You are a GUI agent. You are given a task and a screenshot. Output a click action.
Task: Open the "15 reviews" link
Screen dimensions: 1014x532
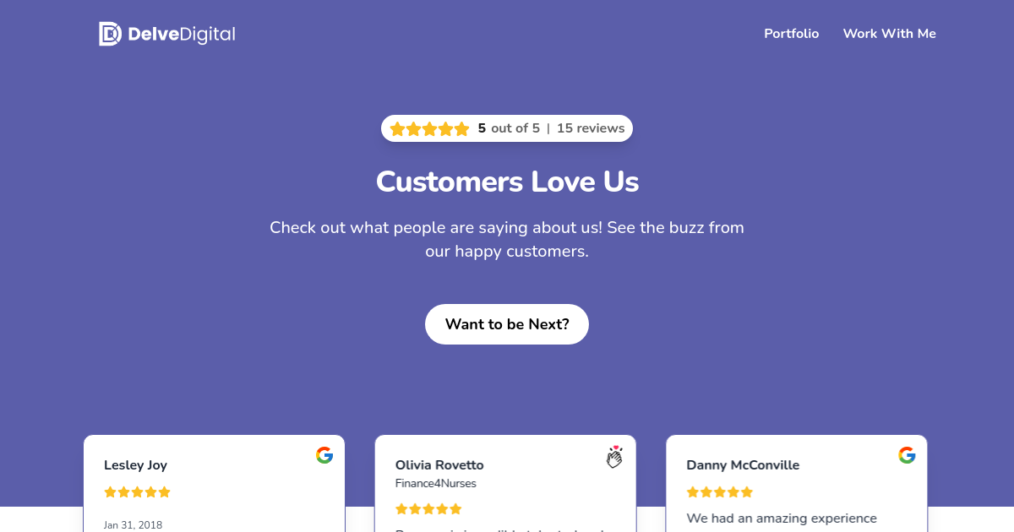point(591,128)
